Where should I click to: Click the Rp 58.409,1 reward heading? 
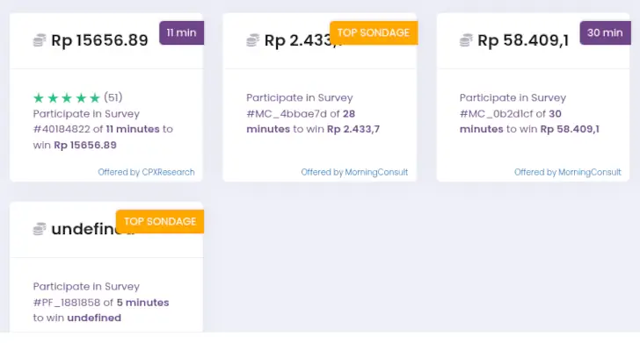click(523, 40)
